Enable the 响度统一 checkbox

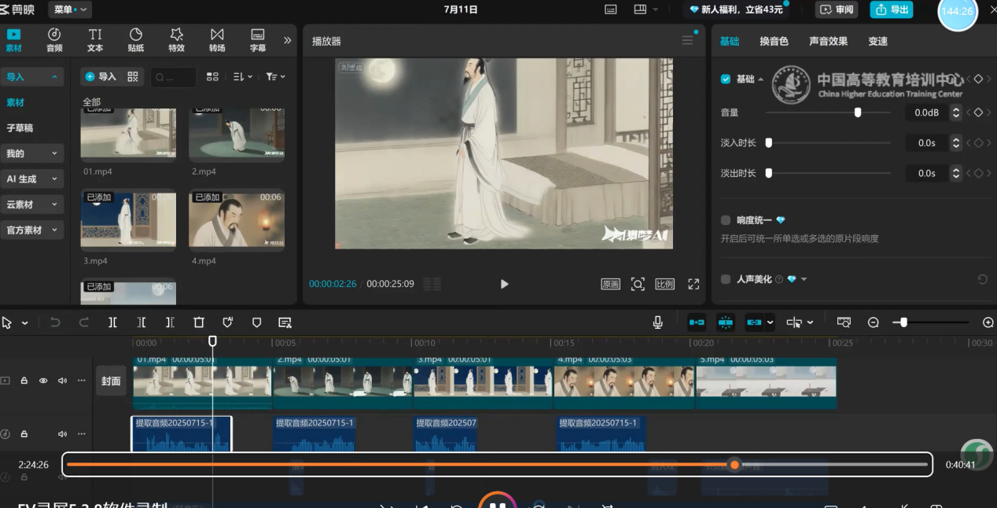coord(726,220)
